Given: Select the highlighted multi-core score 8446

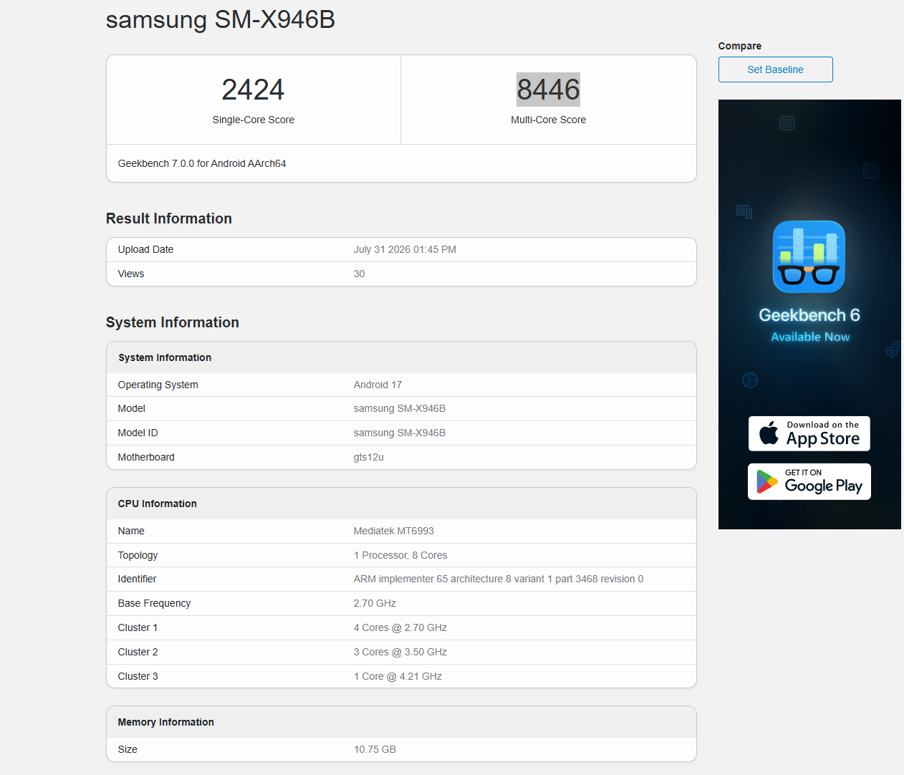Looking at the screenshot, I should coord(549,90).
